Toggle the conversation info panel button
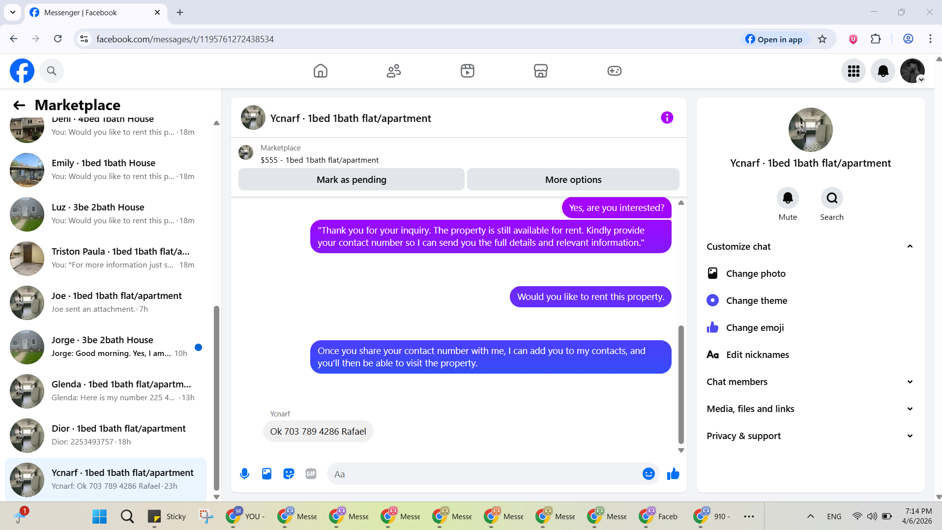The width and height of the screenshot is (942, 530). click(667, 118)
